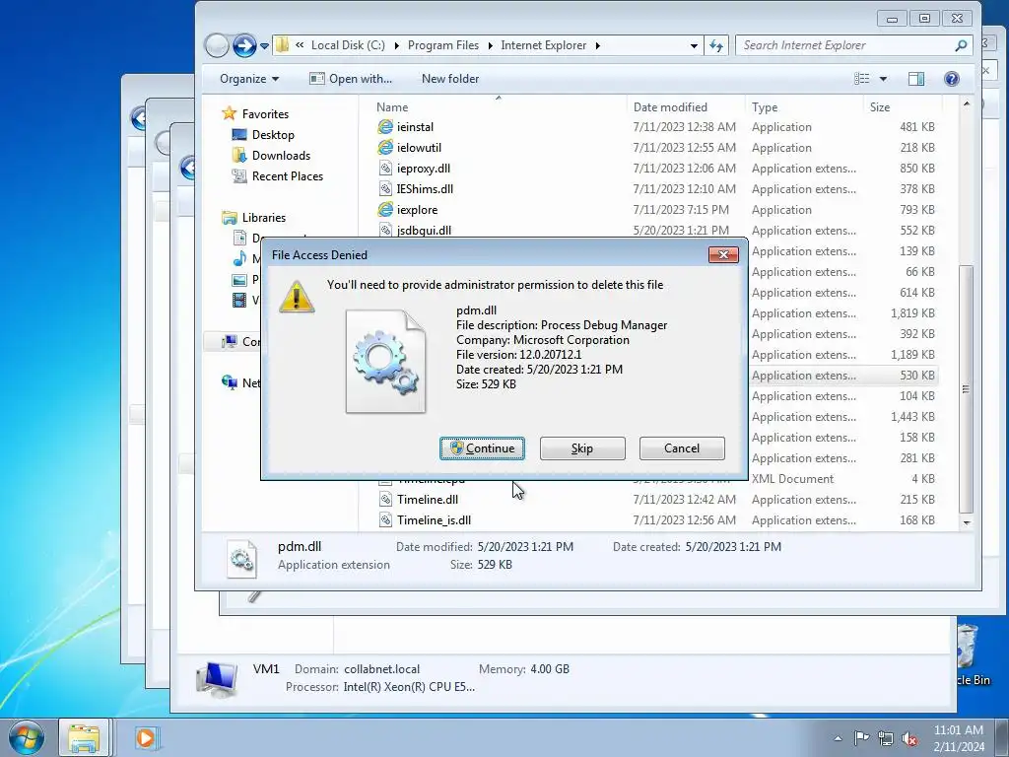Open Explorer help icon
This screenshot has height=757, width=1009.
click(x=952, y=79)
